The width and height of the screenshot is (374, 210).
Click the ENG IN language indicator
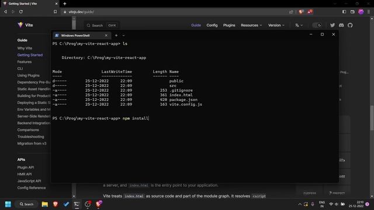click(322, 204)
